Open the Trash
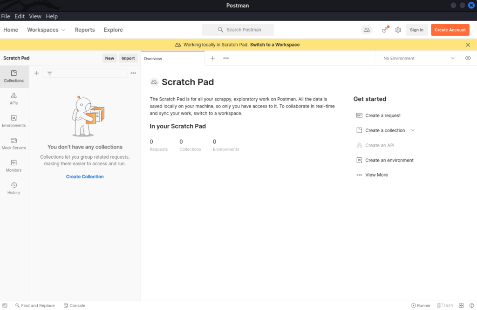This screenshot has height=310, width=477. (x=445, y=305)
